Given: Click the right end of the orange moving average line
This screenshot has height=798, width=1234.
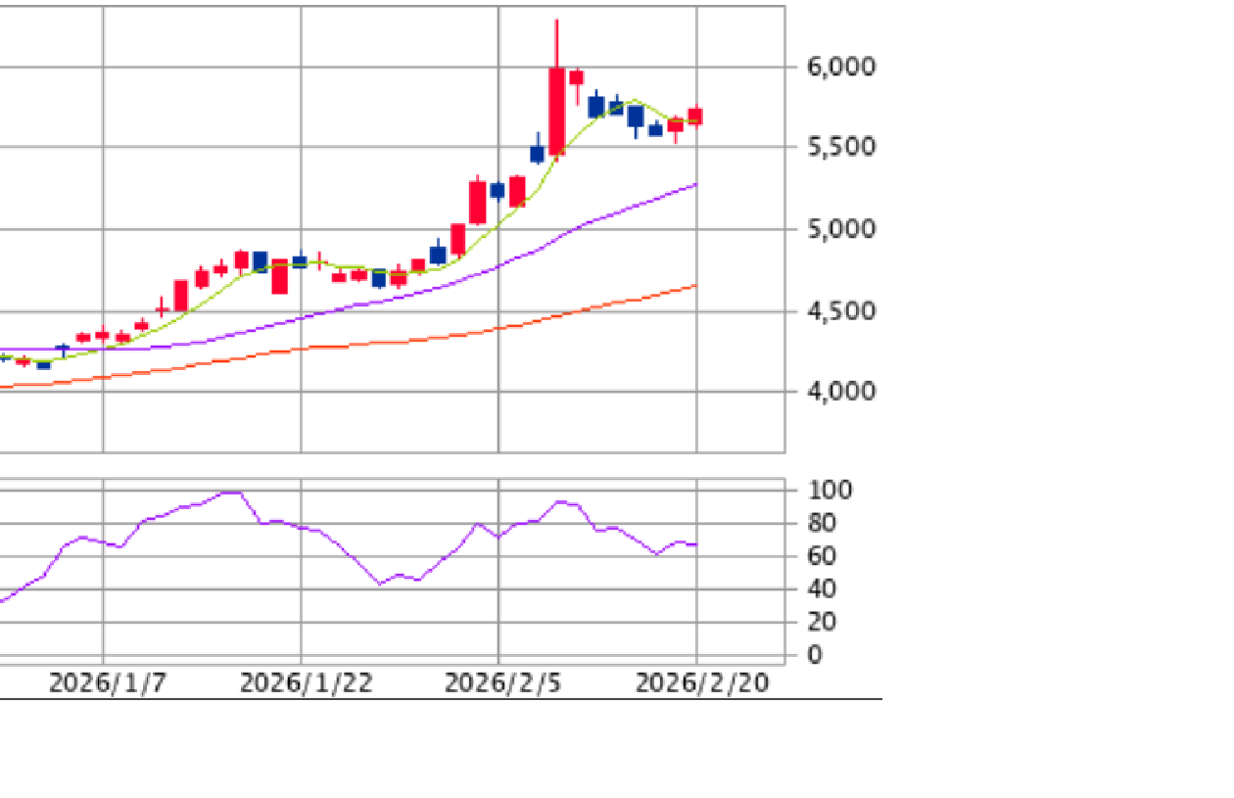Looking at the screenshot, I should tap(695, 286).
